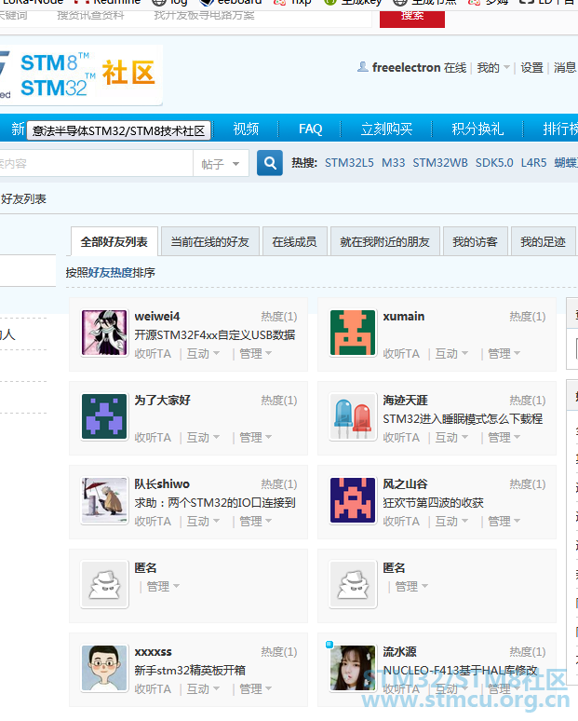This screenshot has width=578, height=721.
Task: Open 视频 in navigation bar
Action: click(246, 129)
